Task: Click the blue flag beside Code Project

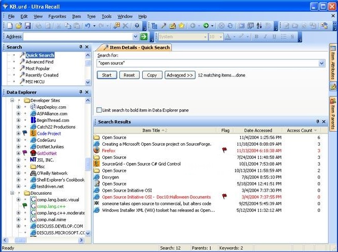Action: point(25,133)
